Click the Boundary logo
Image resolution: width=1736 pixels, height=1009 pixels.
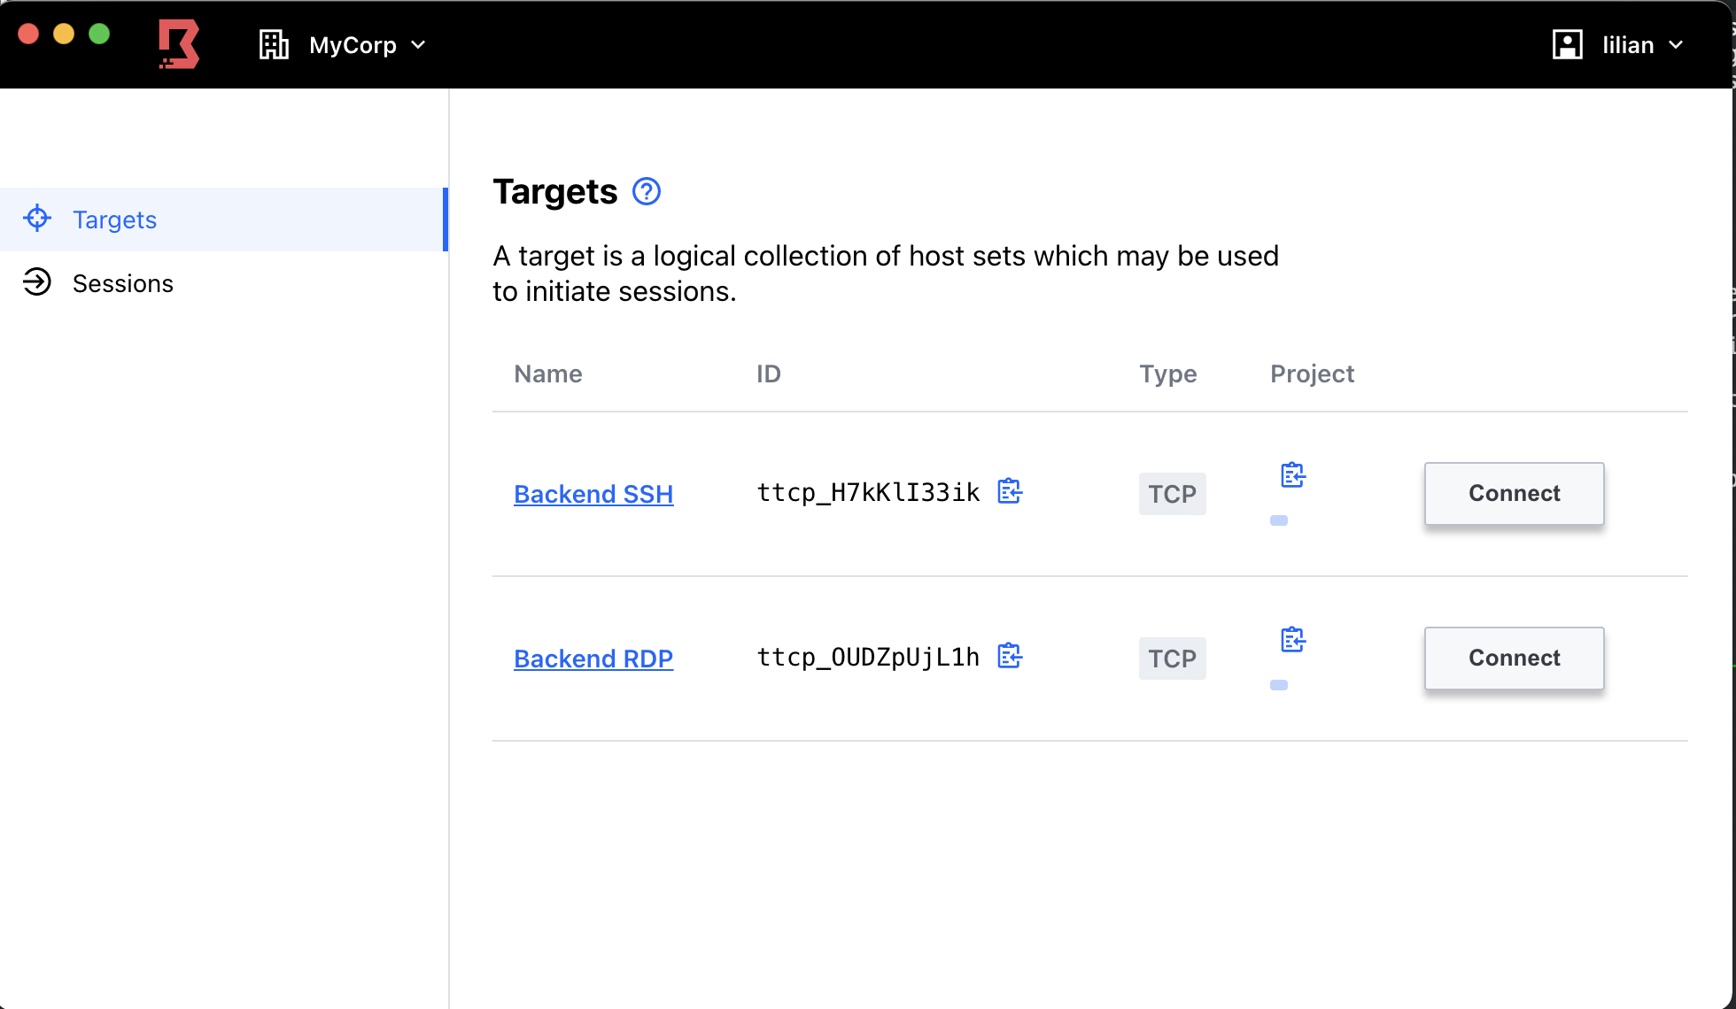179,44
